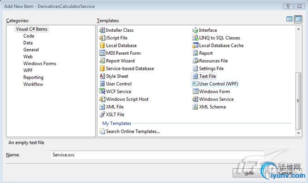308x183 pixels.
Task: Switch templates to large icons view
Action: (289, 19)
